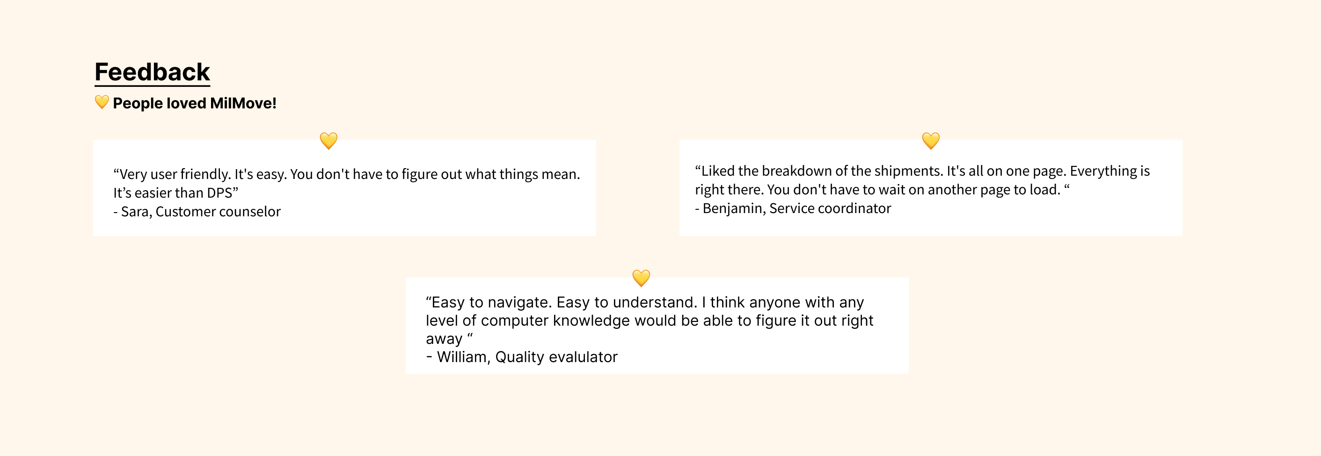Screen dimensions: 1321x456
Task: Click the It's easier than DPS line
Action: tap(176, 193)
